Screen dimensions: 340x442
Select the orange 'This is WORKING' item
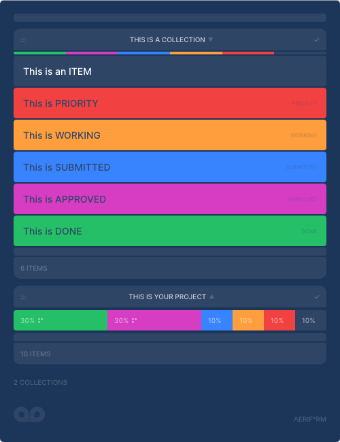coord(170,135)
